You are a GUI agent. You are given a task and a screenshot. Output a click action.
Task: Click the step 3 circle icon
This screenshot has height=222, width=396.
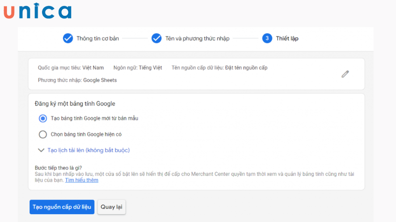(267, 38)
